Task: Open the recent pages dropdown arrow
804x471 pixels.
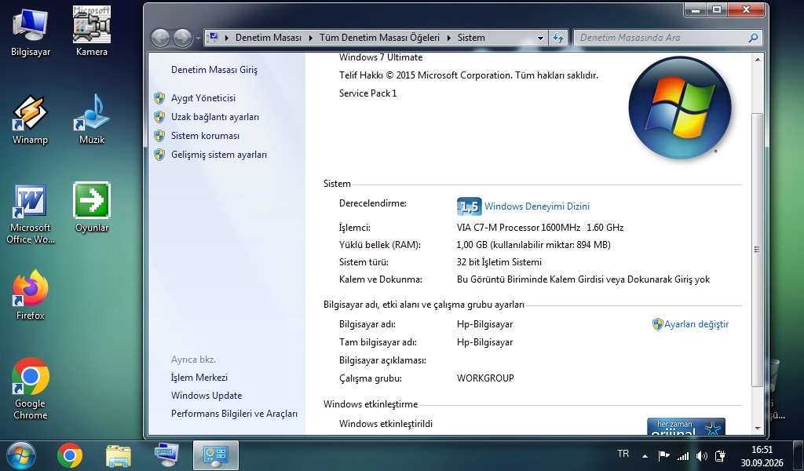Action: pyautogui.click(x=198, y=38)
